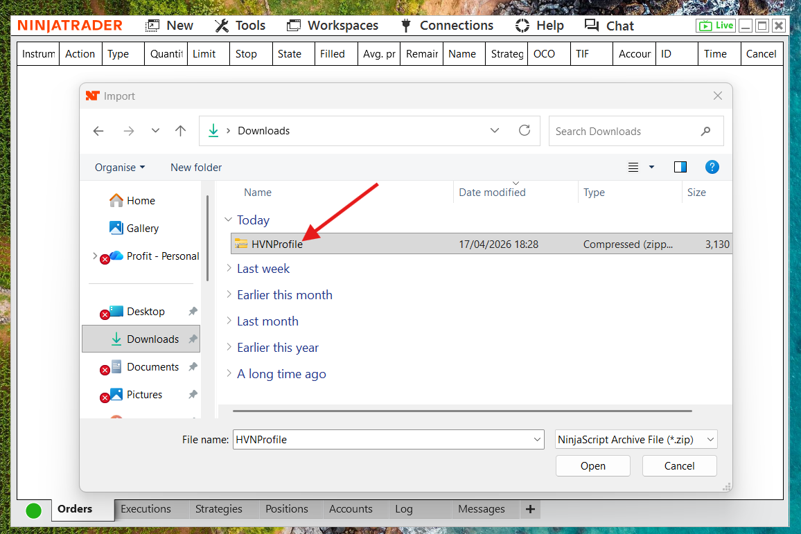Viewport: 801px width, 534px height.
Task: Open the NinjaScript Archive File type dropdown
Action: (636, 440)
